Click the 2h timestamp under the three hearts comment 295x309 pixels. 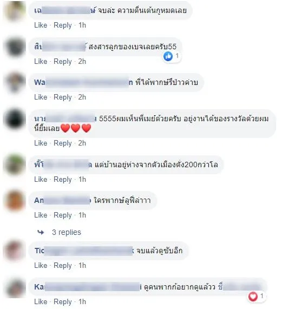82,143
